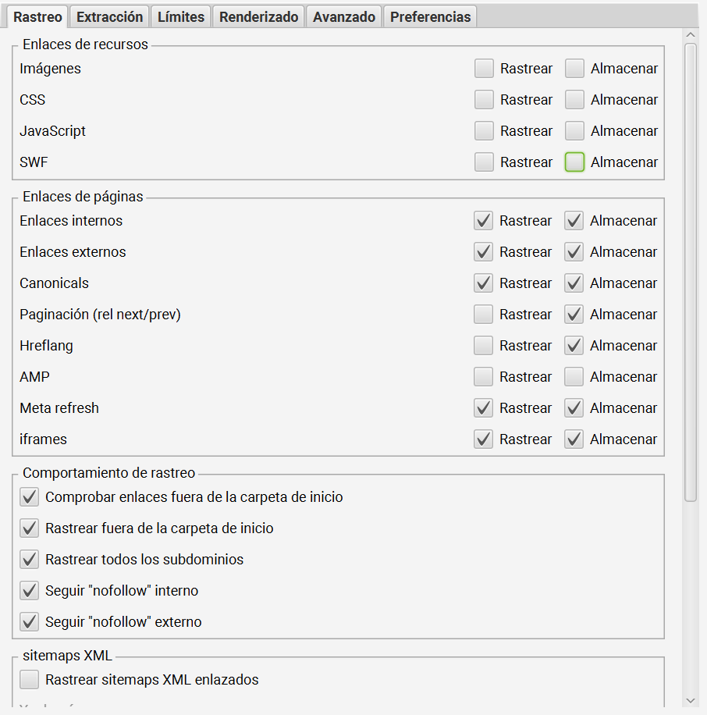Switch to the Preferencias tab

430,16
